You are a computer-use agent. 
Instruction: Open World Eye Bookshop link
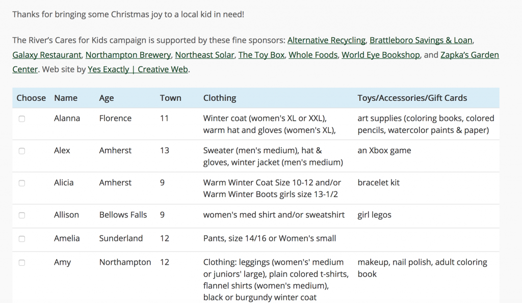pyautogui.click(x=380, y=55)
